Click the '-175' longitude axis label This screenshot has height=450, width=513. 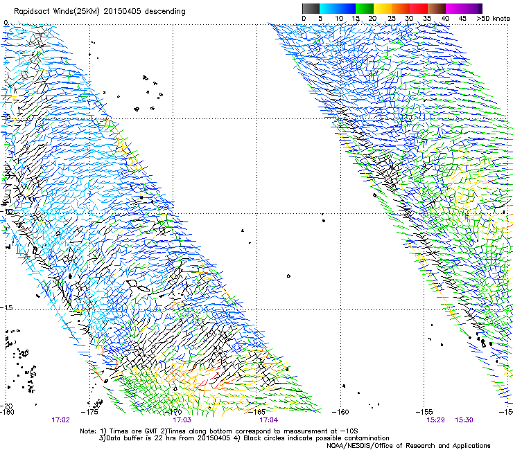[x=89, y=412]
